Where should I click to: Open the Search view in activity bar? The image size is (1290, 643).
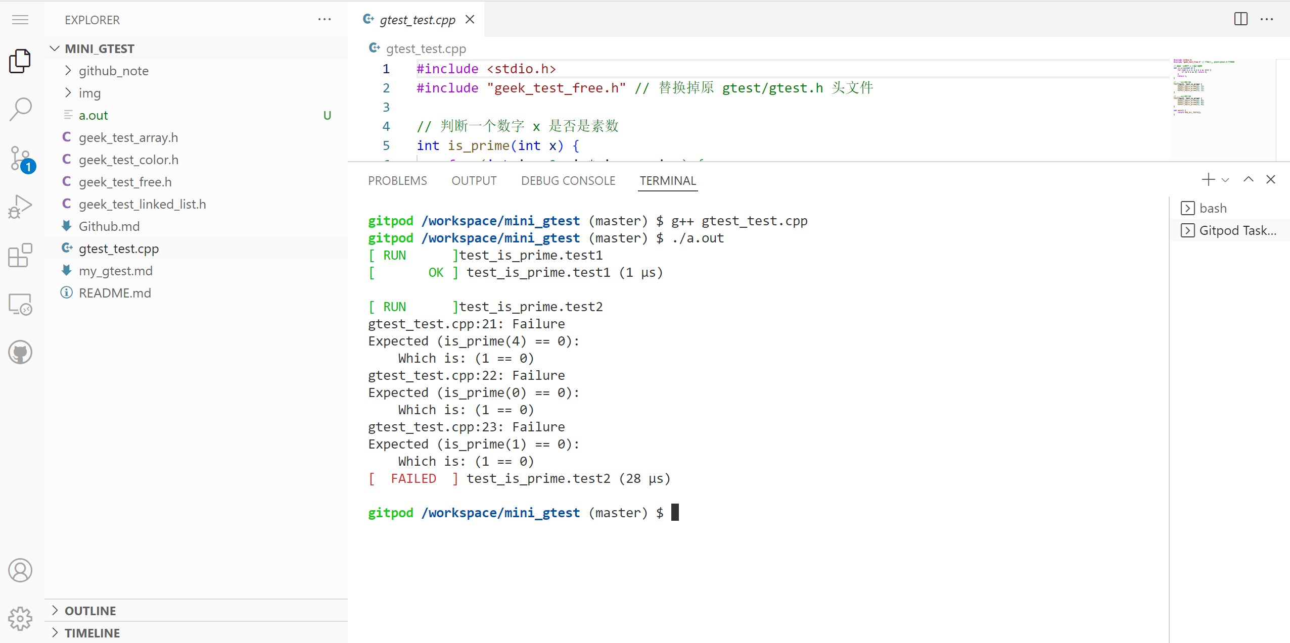point(20,109)
